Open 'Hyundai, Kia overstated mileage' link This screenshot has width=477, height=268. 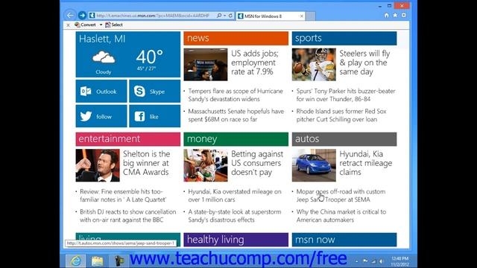tap(235, 196)
